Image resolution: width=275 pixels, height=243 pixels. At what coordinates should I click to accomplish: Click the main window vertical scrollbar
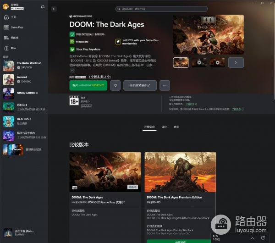click(x=274, y=53)
